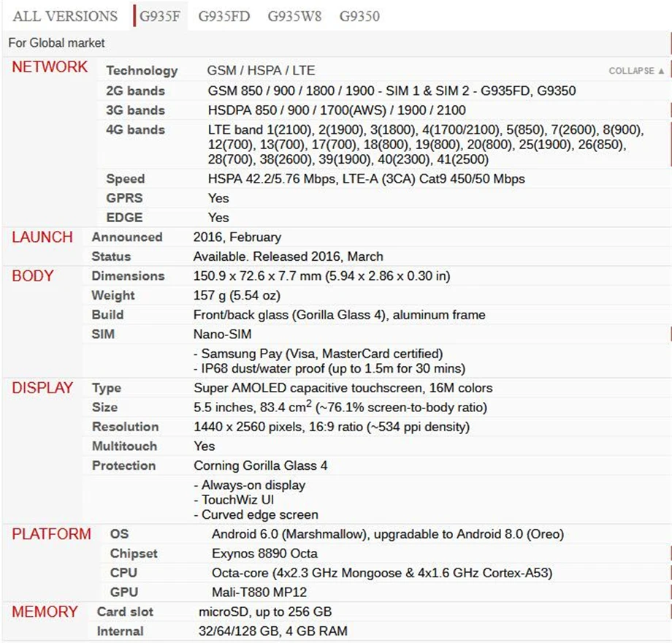Click the 'Corning Gorilla Glass 4' value
The height and width of the screenshot is (643, 672).
261,465
